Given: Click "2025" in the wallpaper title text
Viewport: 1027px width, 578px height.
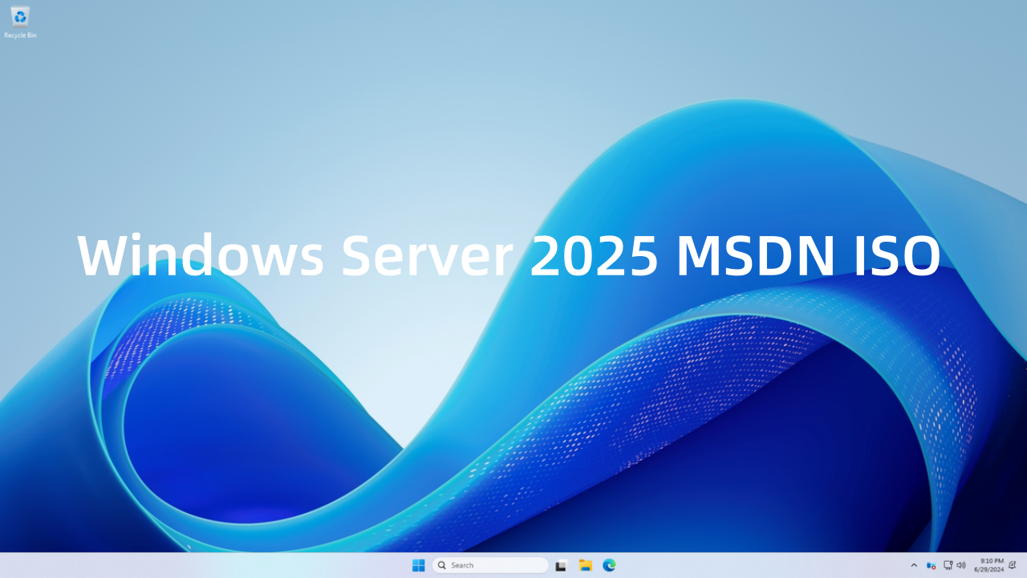Looking at the screenshot, I should pyautogui.click(x=595, y=256).
